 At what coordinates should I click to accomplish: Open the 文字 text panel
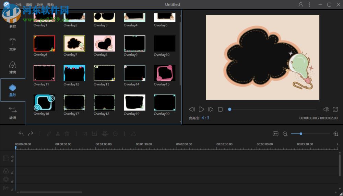click(12, 44)
